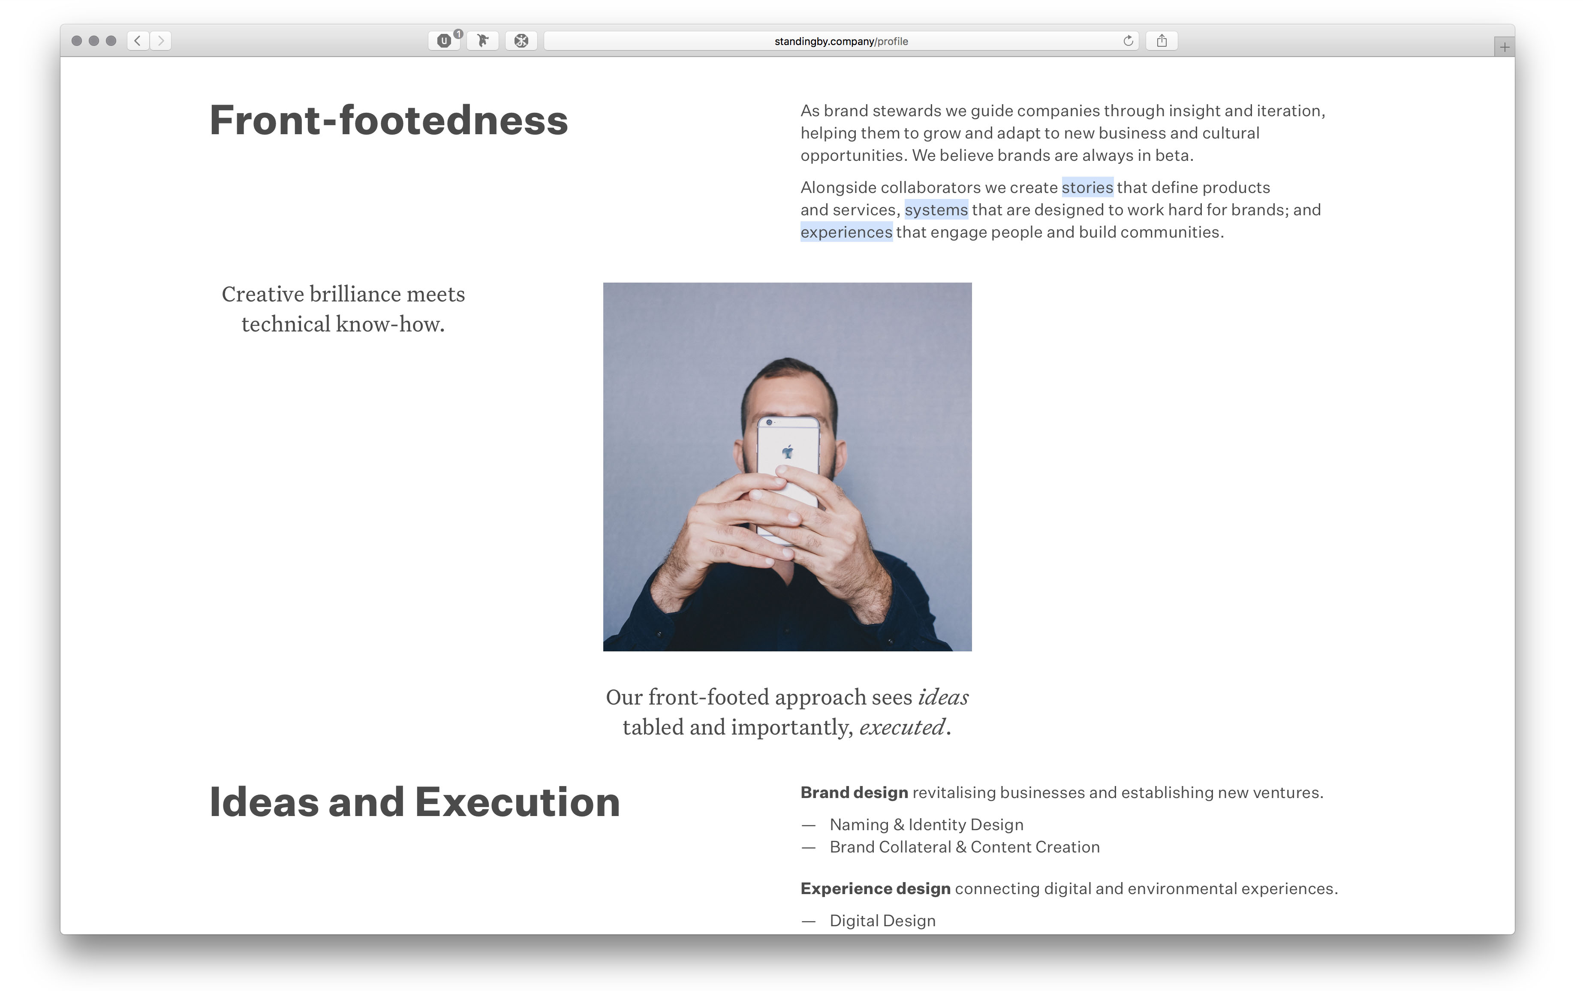The width and height of the screenshot is (1583, 991).
Task: Click the "Front-footedness" heading
Action: click(x=388, y=120)
